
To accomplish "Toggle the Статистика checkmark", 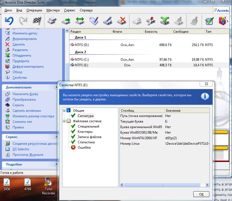I will (x=73, y=142).
